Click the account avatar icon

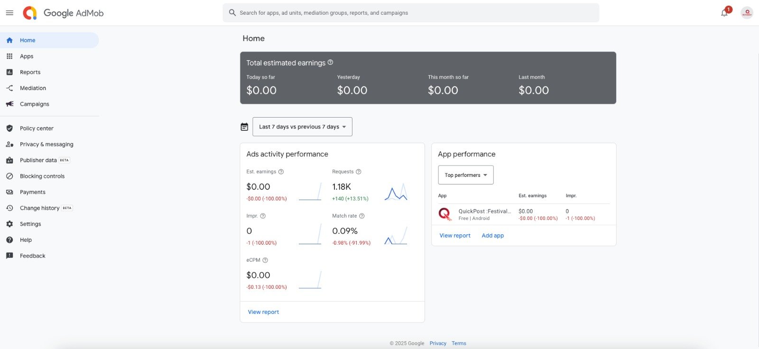pos(747,13)
